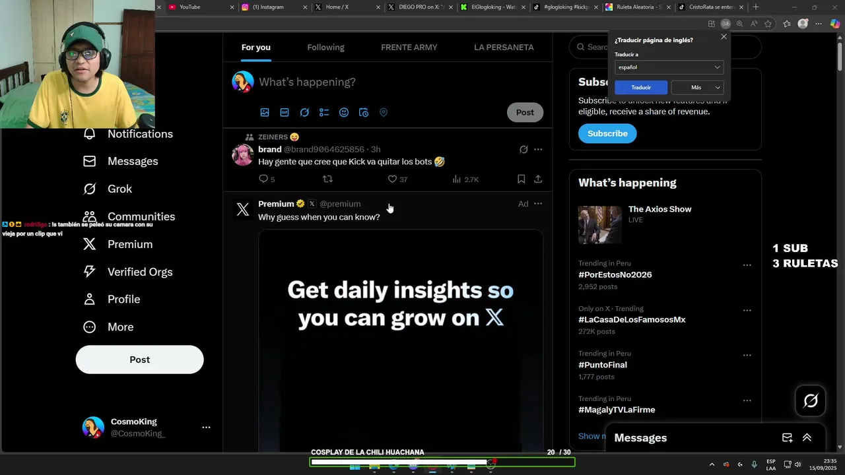Add a GIF to the new post
This screenshot has width=845, height=475.
point(285,112)
